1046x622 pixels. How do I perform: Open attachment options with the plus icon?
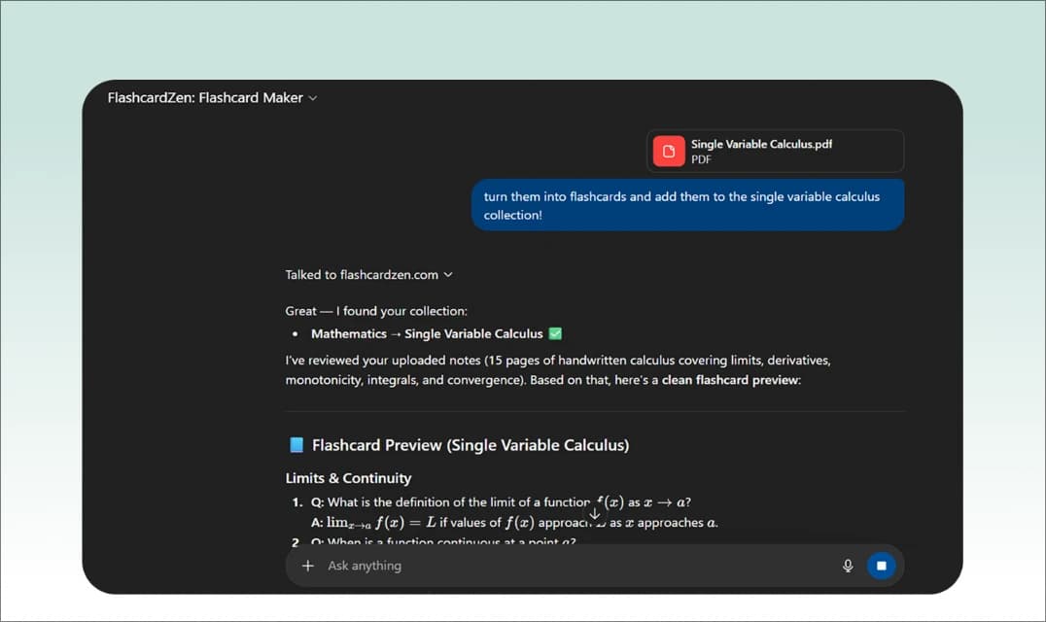[307, 565]
